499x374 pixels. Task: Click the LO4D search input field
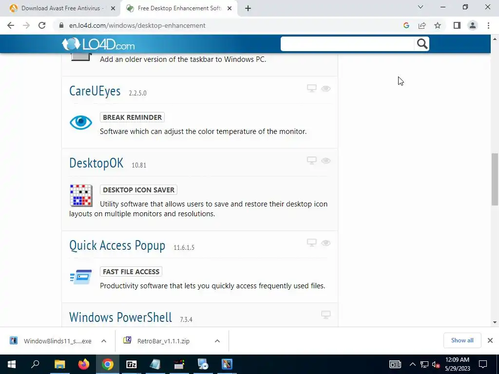[347, 44]
